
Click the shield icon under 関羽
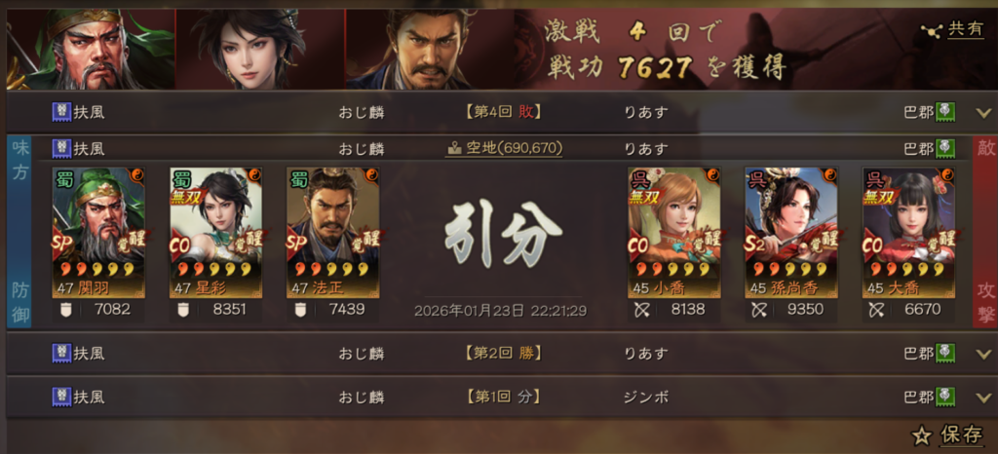coord(65,310)
